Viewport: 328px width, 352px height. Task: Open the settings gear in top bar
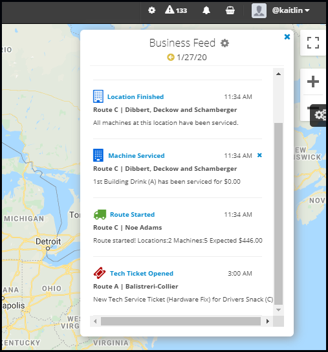point(152,10)
